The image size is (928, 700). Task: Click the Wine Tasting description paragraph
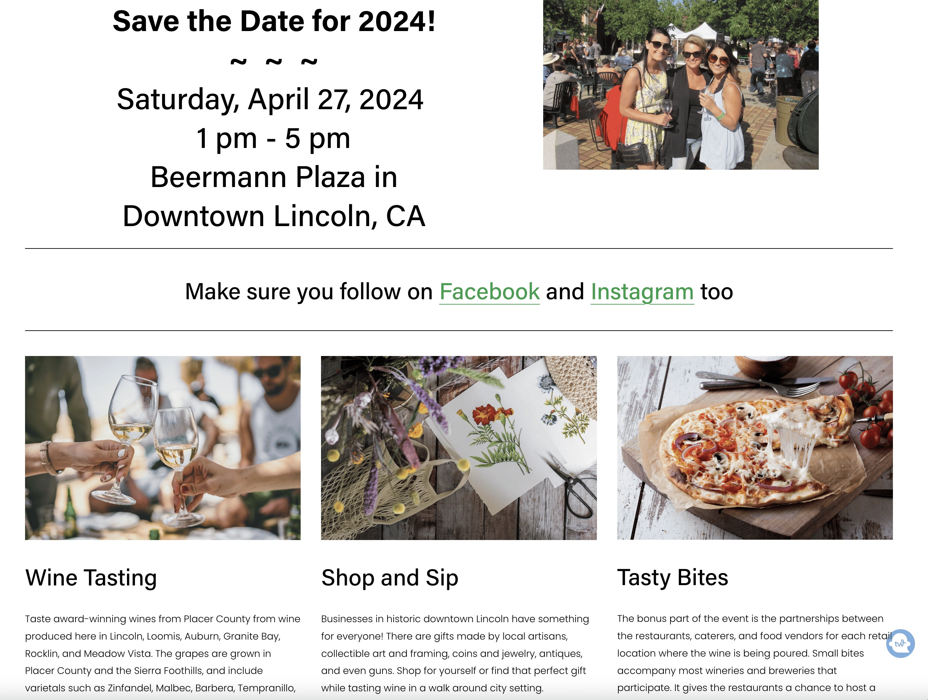(x=163, y=653)
